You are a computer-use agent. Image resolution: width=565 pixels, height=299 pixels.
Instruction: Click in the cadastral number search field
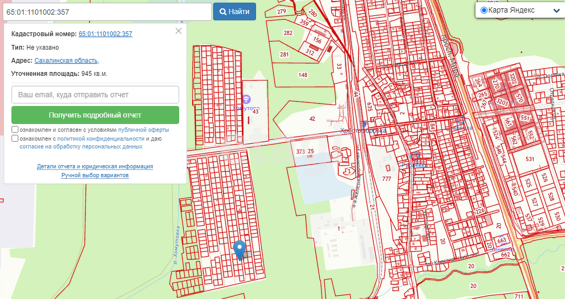[106, 11]
